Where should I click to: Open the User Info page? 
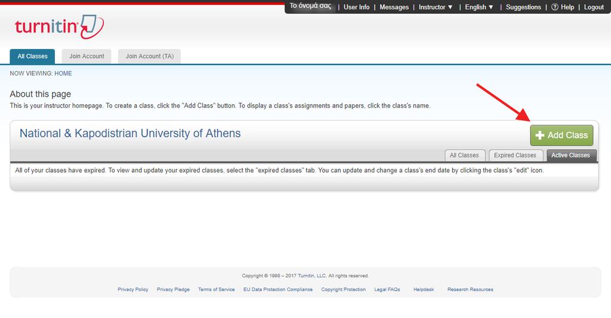click(x=356, y=7)
